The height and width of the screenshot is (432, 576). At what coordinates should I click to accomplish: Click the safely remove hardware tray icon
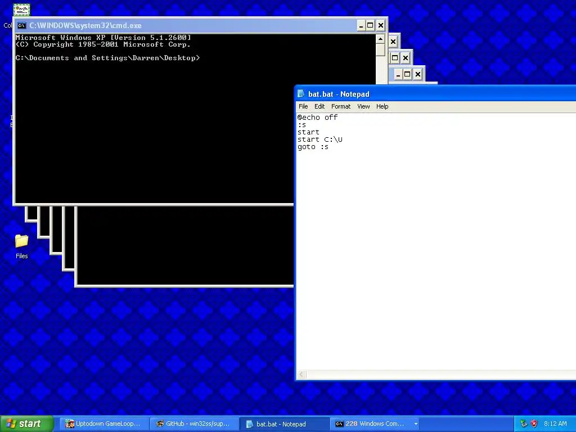tap(524, 424)
